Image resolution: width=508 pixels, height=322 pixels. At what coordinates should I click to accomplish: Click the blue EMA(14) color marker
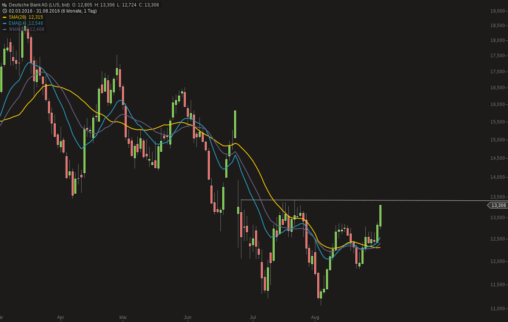pos(5,23)
